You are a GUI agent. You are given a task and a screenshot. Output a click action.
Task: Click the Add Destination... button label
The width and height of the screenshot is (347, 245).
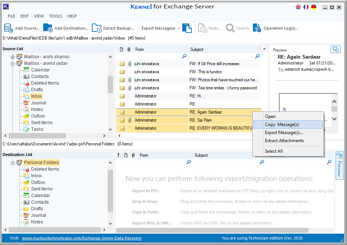71,28
